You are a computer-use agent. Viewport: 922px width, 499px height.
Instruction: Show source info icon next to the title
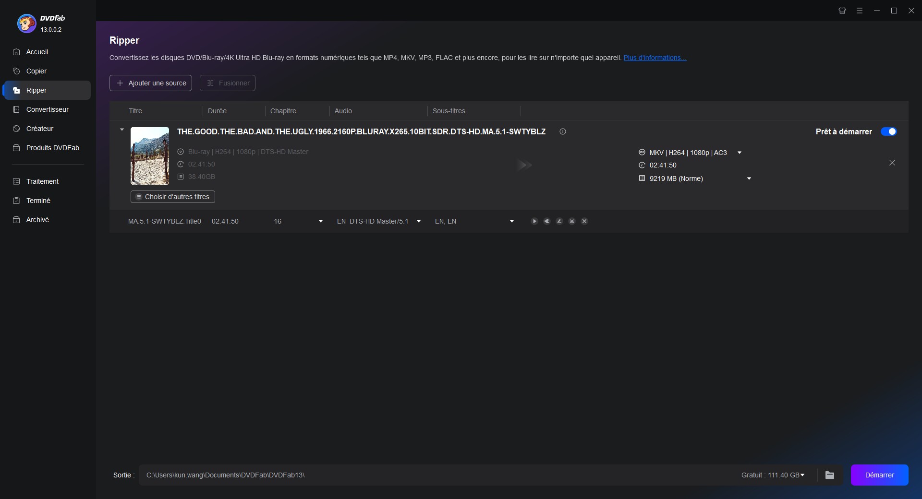(x=563, y=131)
